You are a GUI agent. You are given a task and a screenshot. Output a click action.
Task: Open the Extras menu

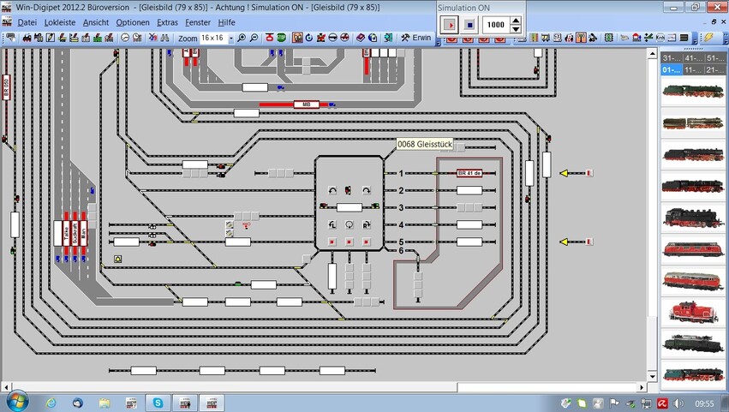(x=168, y=22)
